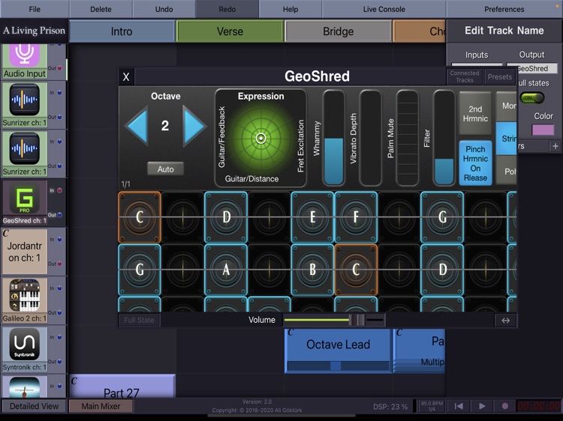This screenshot has width=563, height=421.
Task: Tap the orange C pad in second row
Action: click(x=356, y=270)
